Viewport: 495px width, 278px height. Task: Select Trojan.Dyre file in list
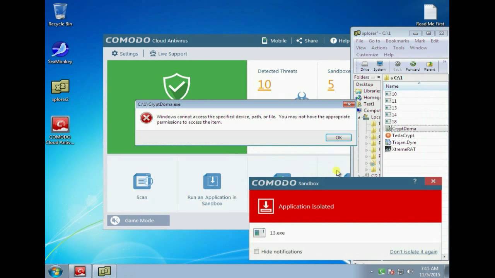(401, 142)
